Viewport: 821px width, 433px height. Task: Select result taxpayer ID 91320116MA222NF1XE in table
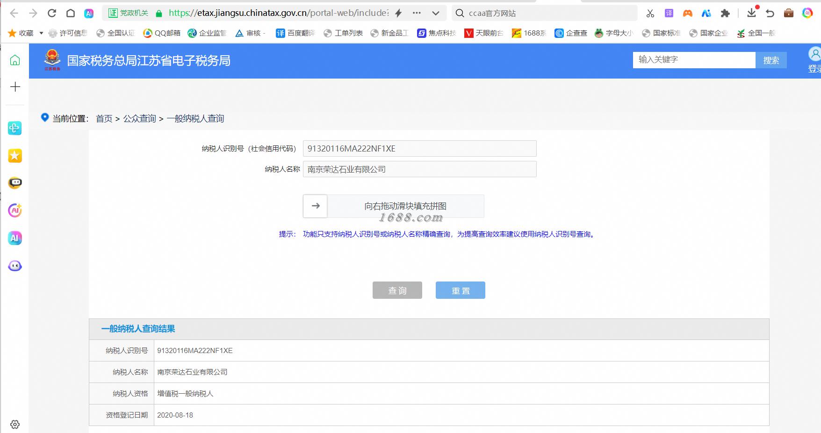point(195,351)
